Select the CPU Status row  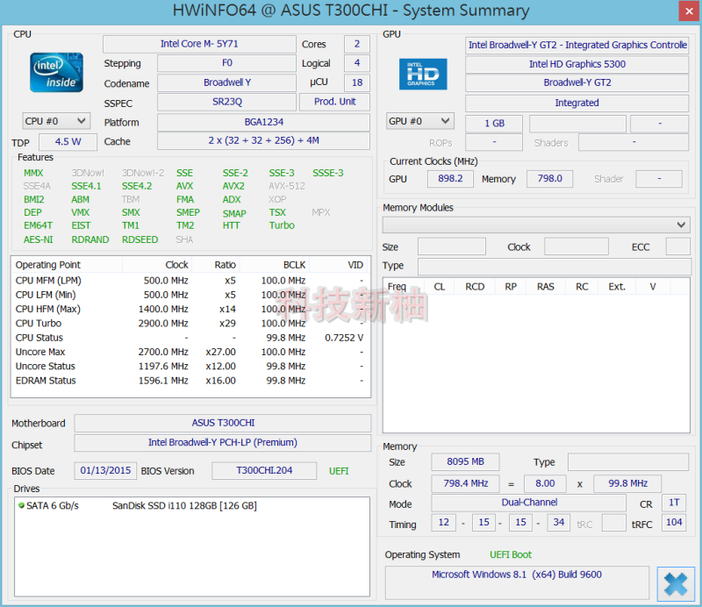point(190,338)
